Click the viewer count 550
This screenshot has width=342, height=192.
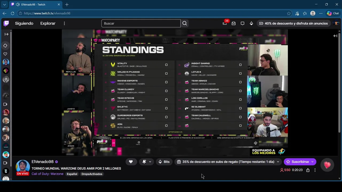(x=285, y=170)
